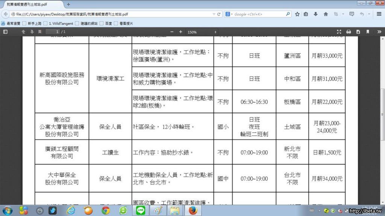
Task: Print the PDF document
Action: pyautogui.click(x=349, y=32)
